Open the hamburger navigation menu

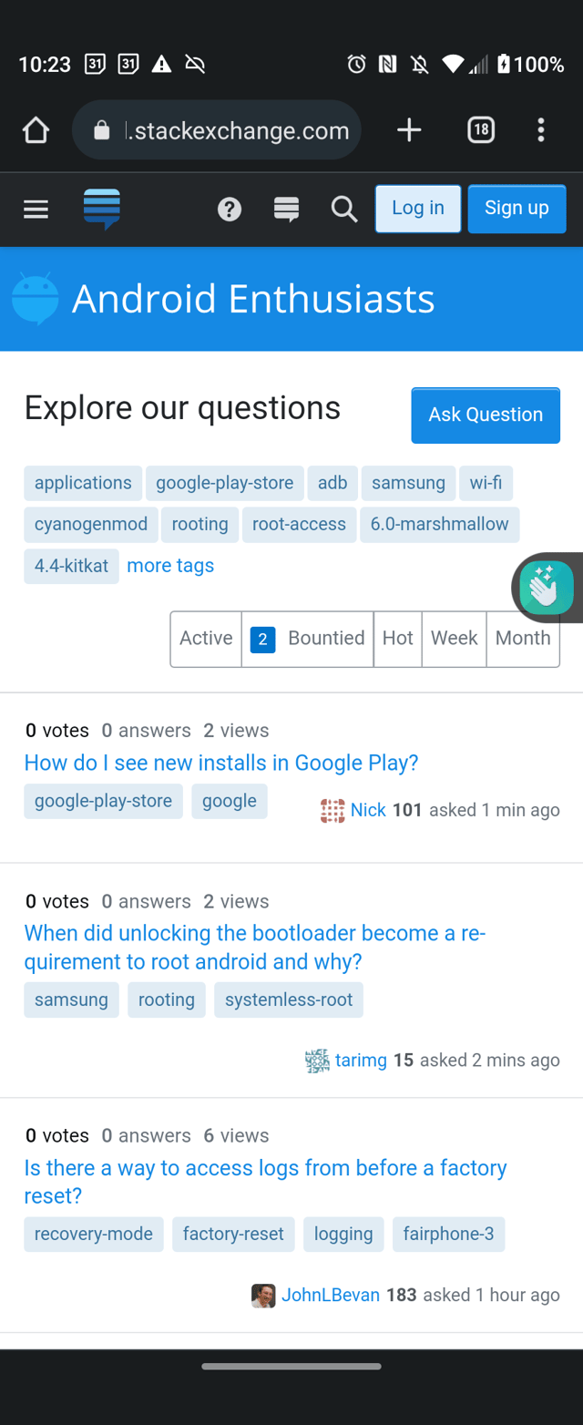tap(36, 210)
